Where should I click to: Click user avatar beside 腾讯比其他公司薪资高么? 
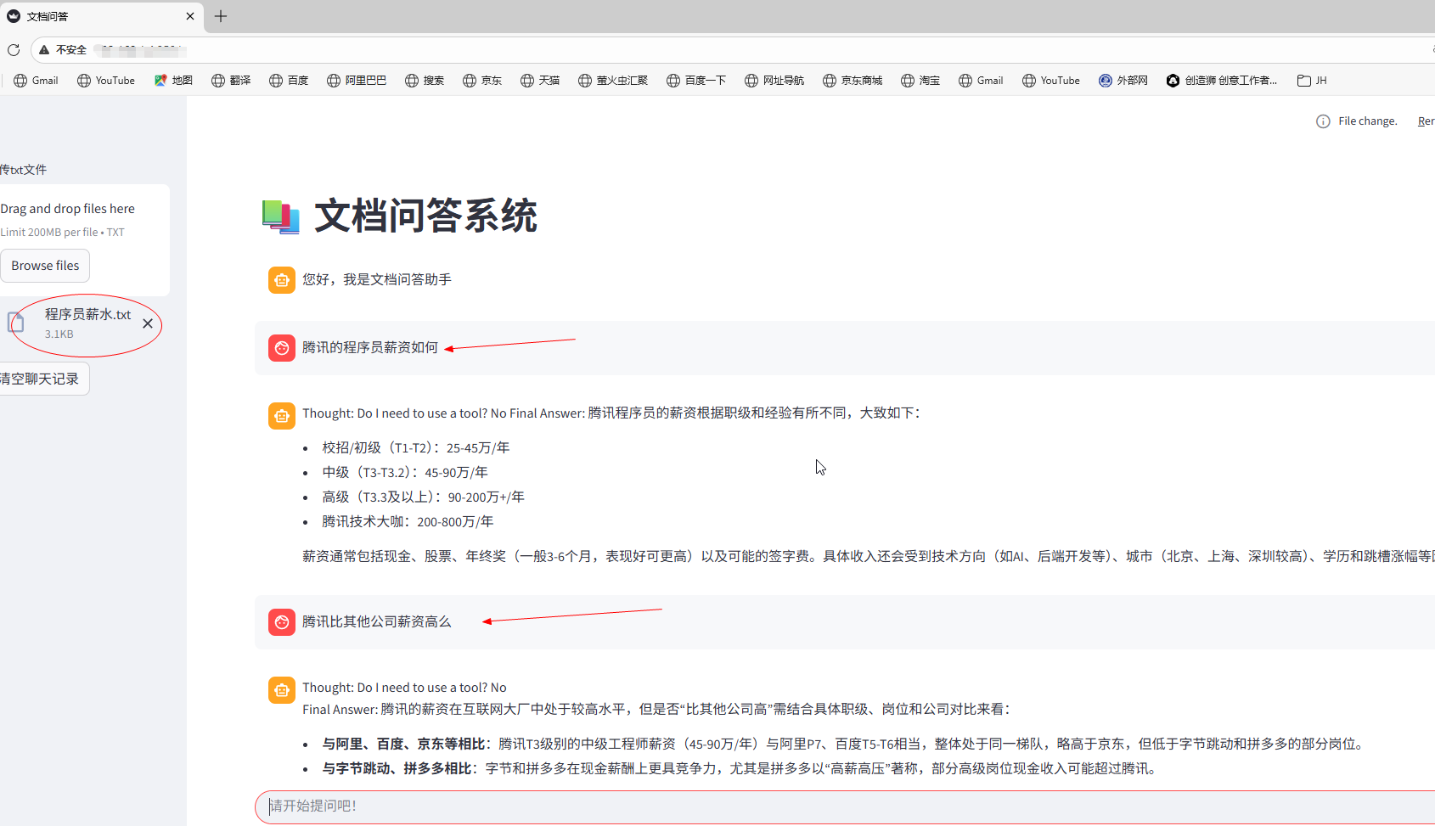[282, 622]
